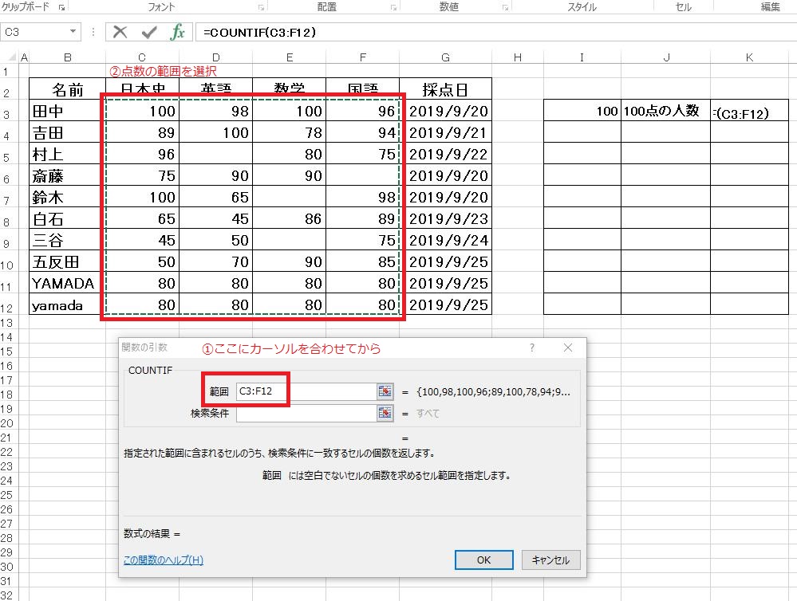Screen dimensions: 797x601
Task: Select column G header
Action: pyautogui.click(x=445, y=57)
